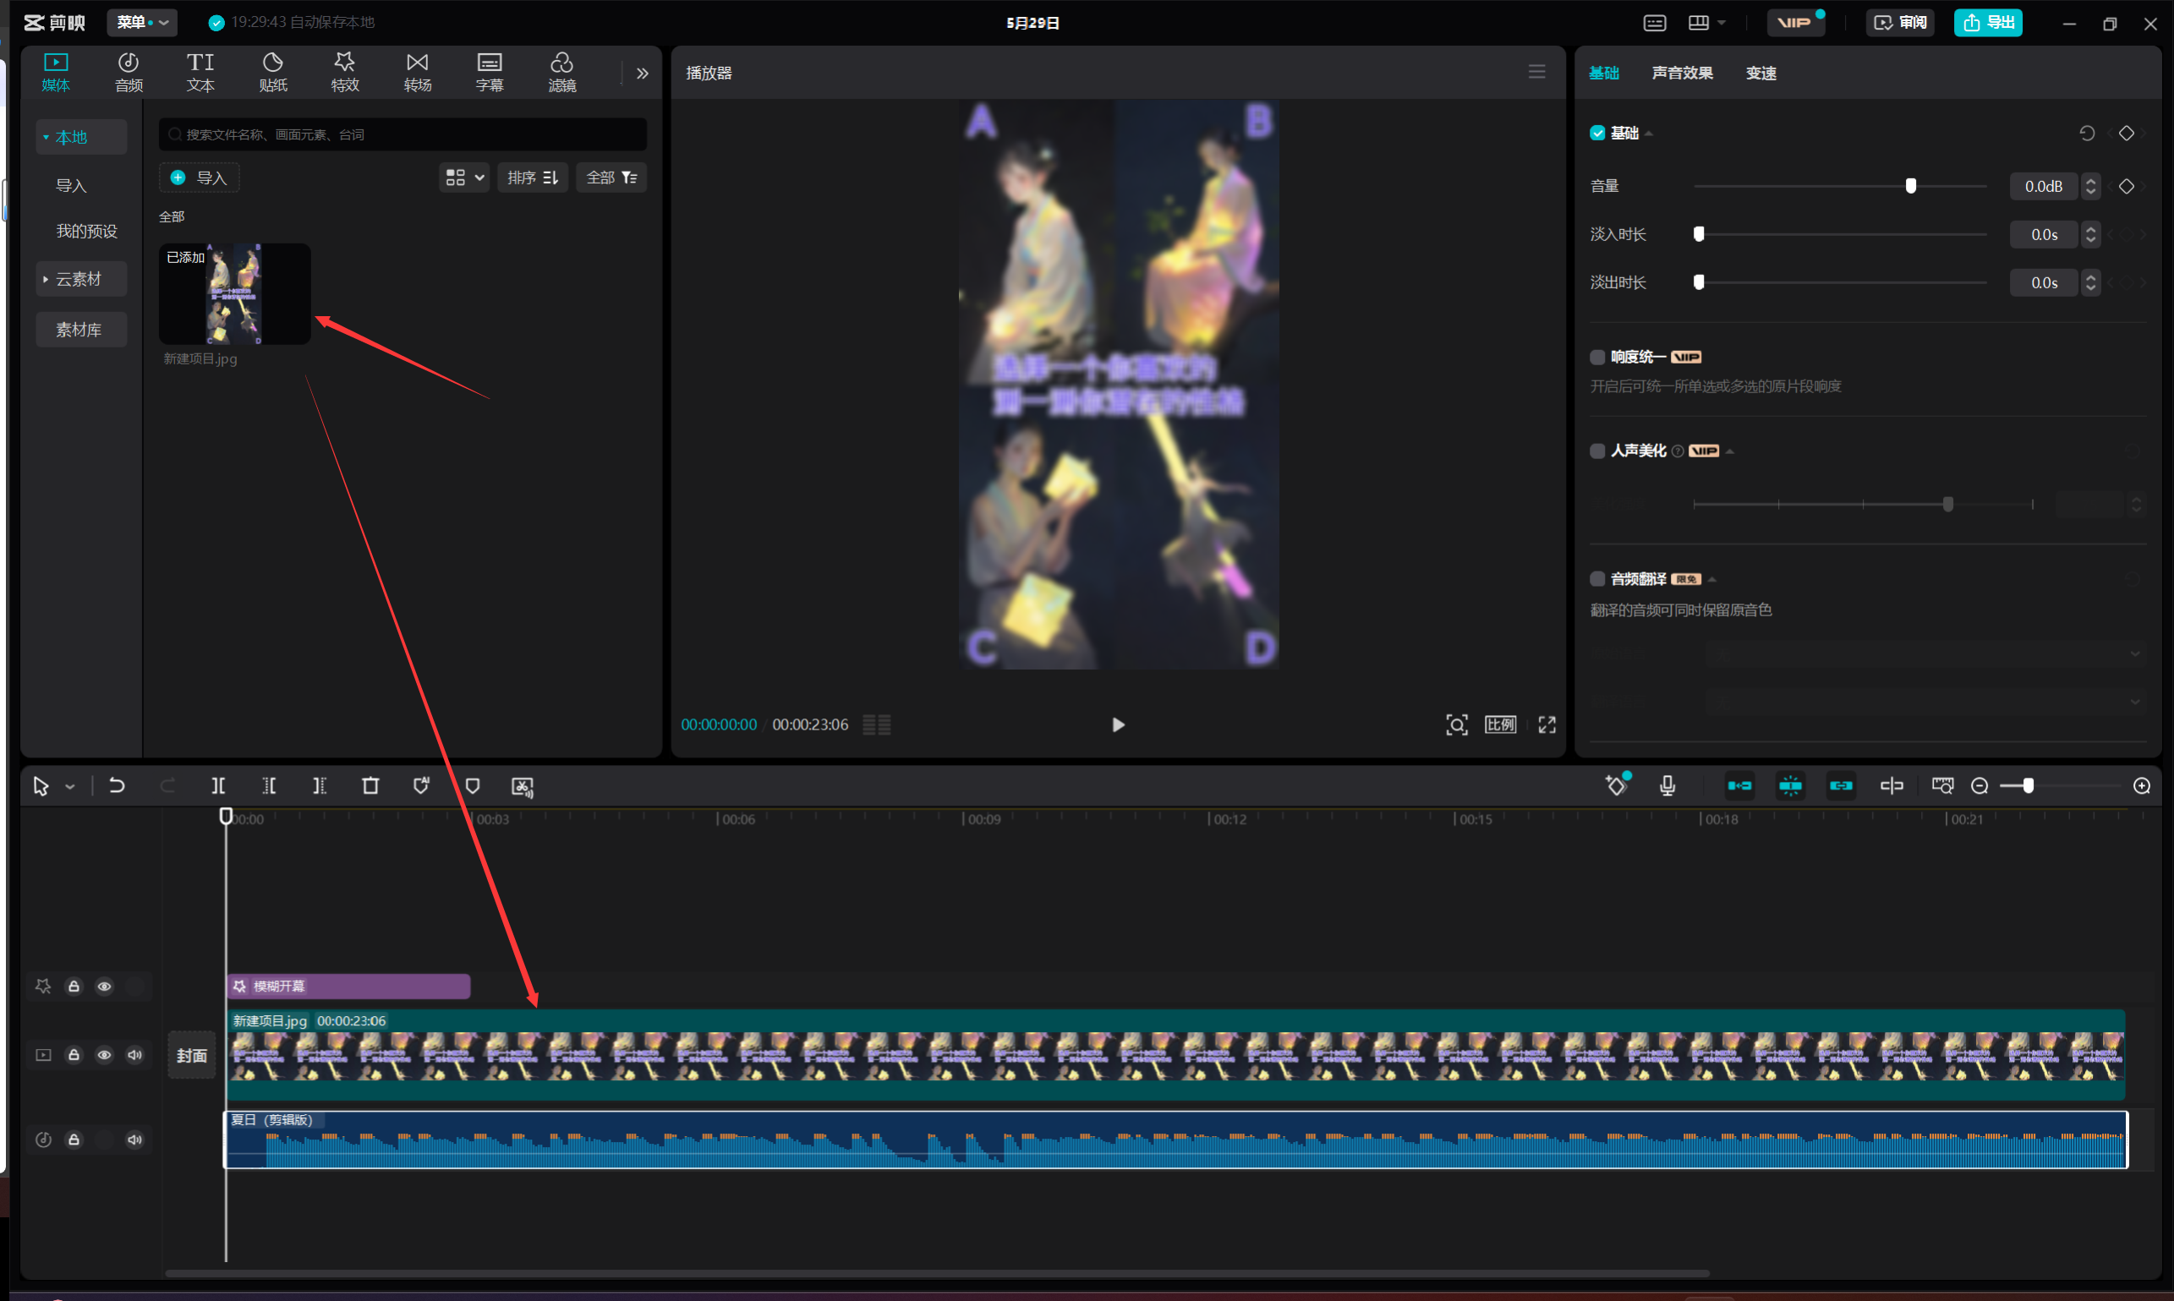
Task: Open the keyboard shortcuts icon in title bar
Action: [x=1655, y=23]
